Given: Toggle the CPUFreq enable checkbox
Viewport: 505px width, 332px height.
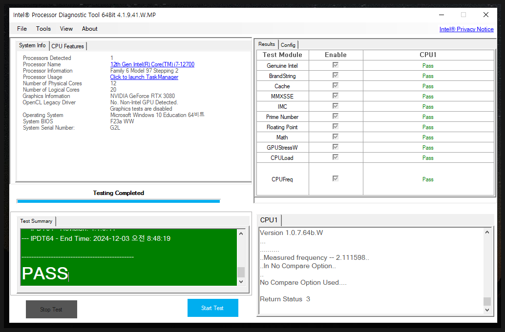Looking at the screenshot, I should [x=335, y=179].
